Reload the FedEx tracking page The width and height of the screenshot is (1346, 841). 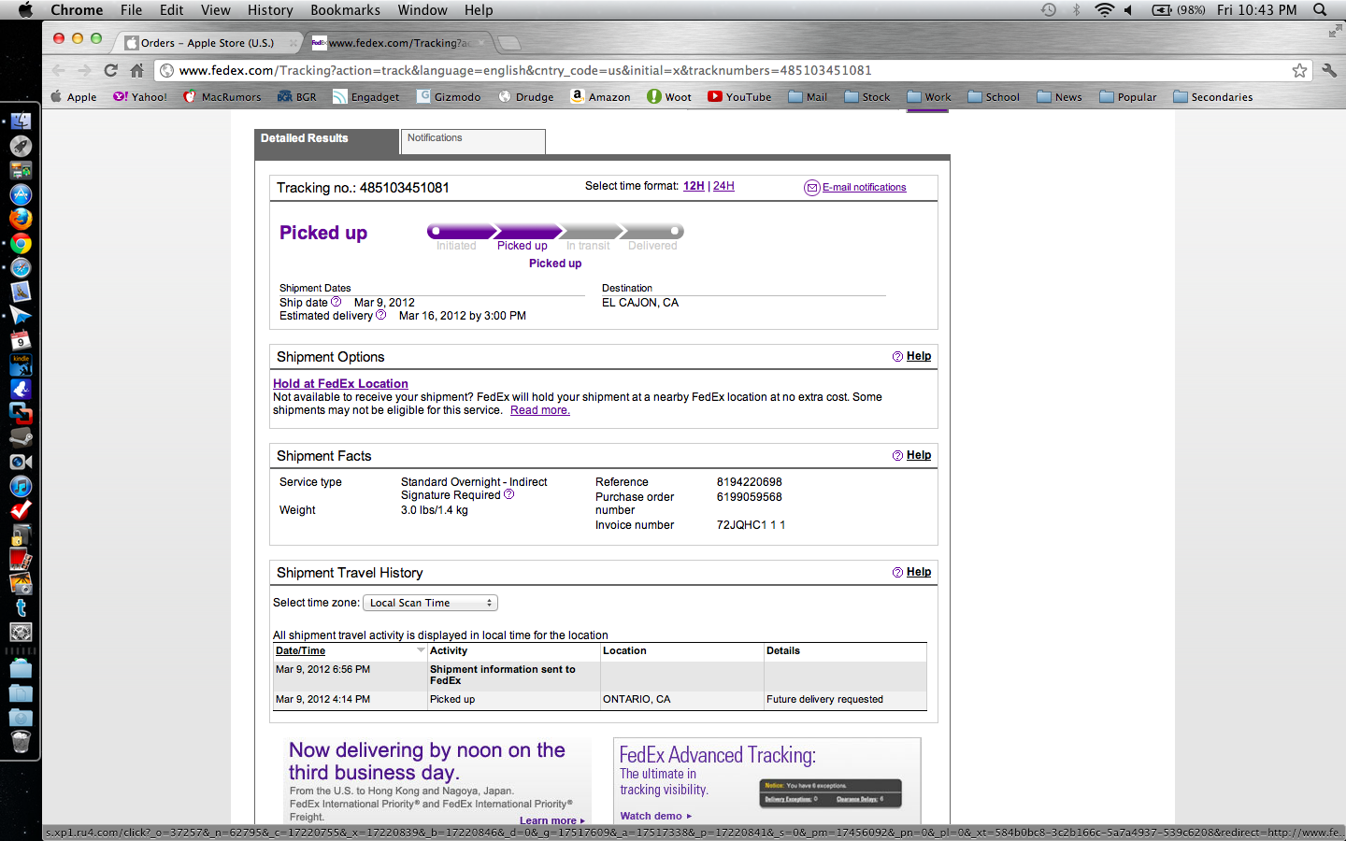(x=111, y=70)
